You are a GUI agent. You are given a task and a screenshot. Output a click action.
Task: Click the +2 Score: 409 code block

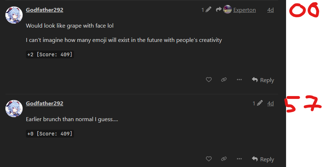[x=50, y=54]
